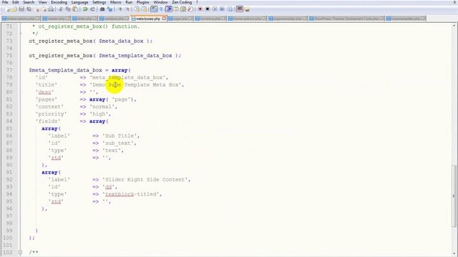Image resolution: width=458 pixels, height=257 pixels.
Task: Cut selection using the scissors icon
Action: tap(61, 9)
